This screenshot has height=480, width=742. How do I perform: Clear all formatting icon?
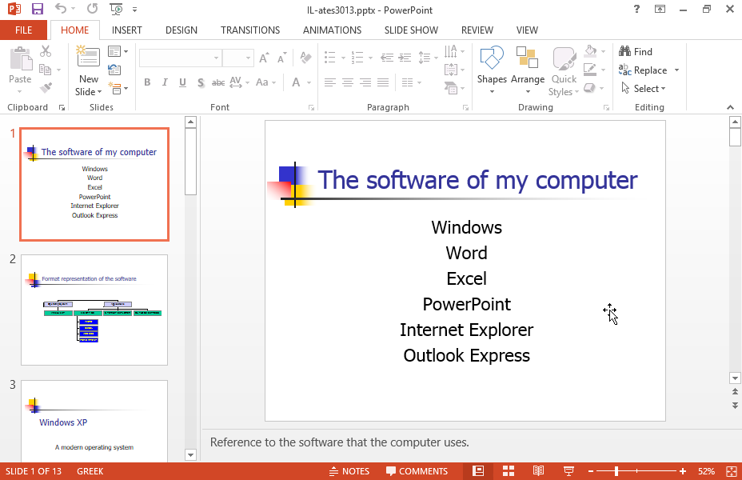click(x=305, y=58)
